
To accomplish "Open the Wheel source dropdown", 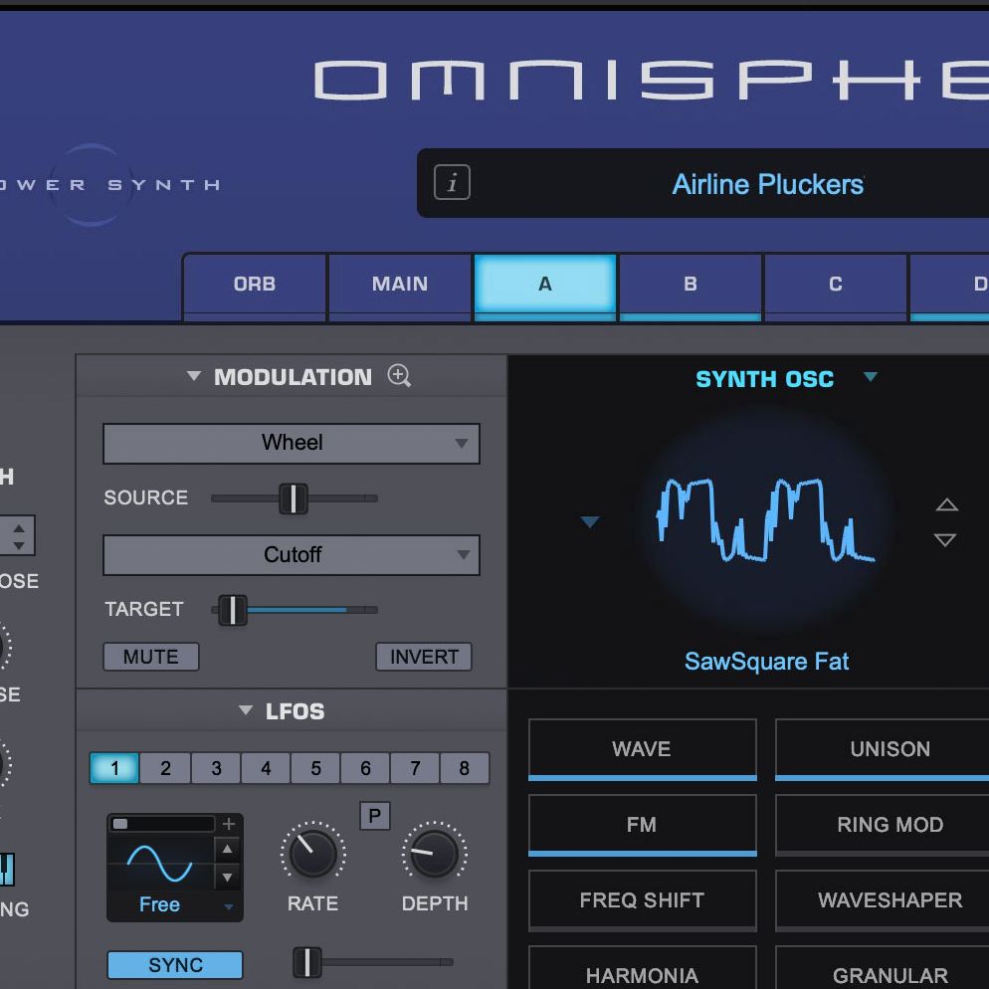I will click(x=292, y=444).
